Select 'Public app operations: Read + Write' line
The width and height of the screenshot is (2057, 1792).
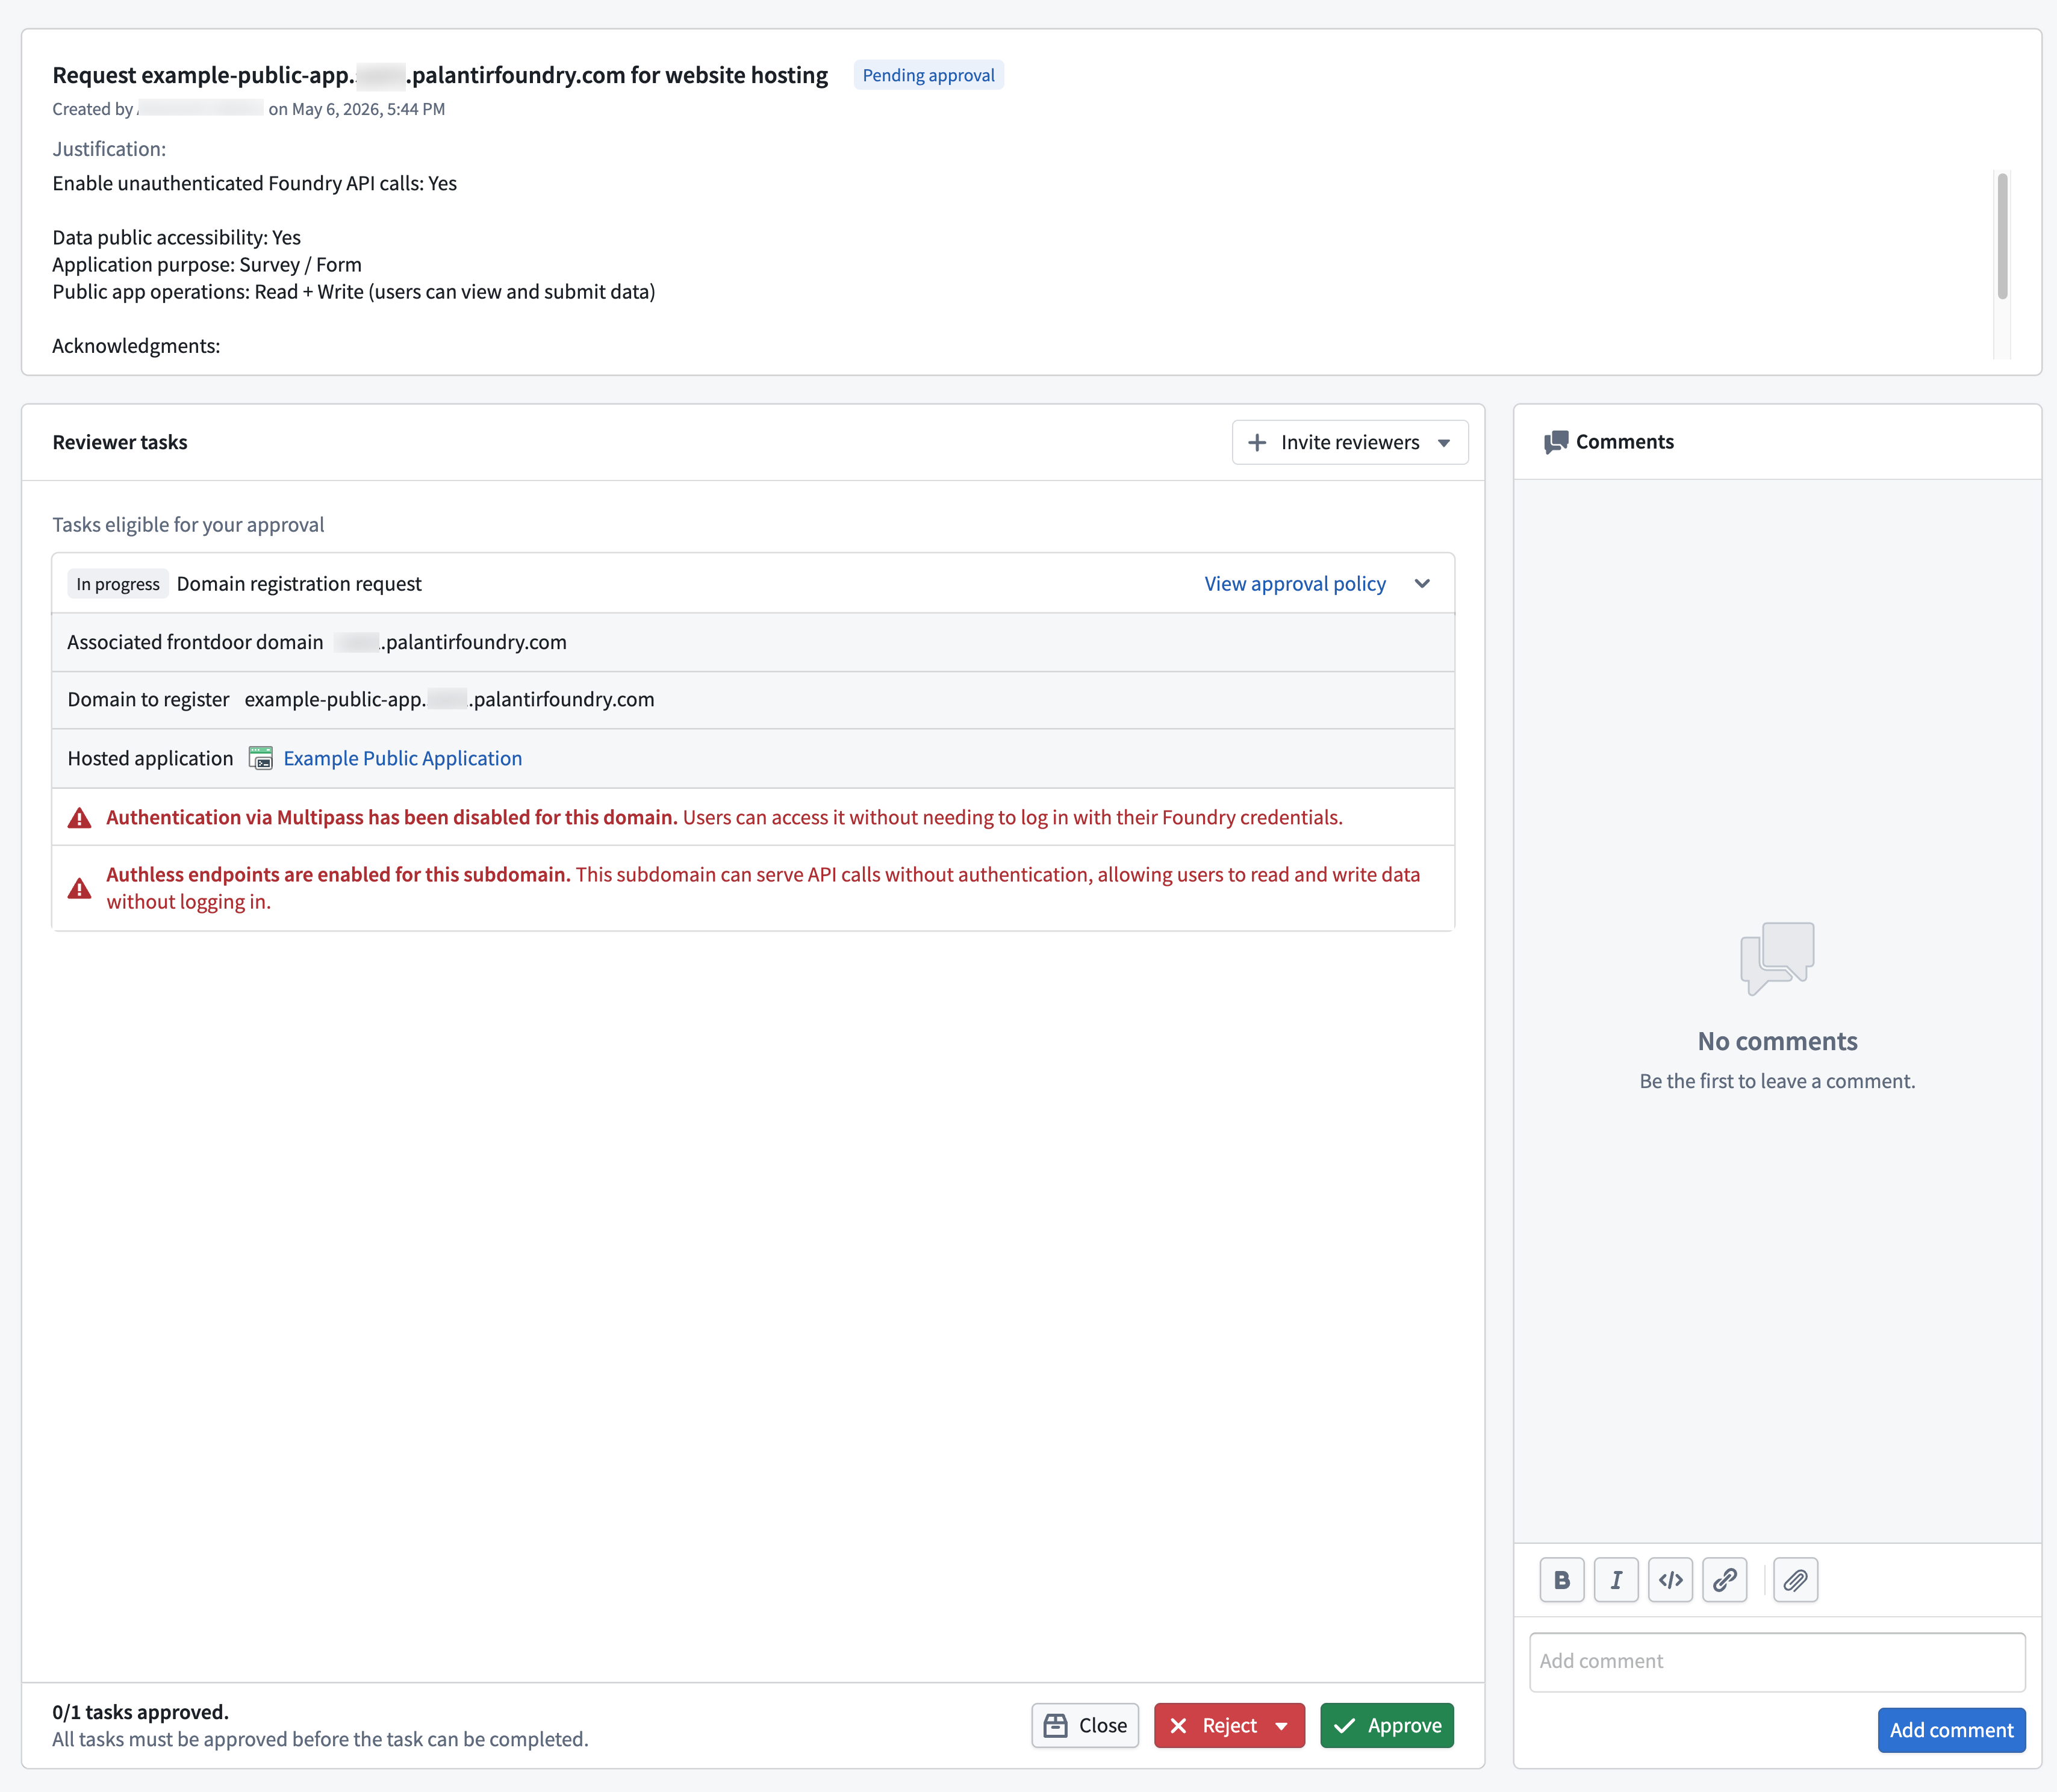[x=354, y=292]
